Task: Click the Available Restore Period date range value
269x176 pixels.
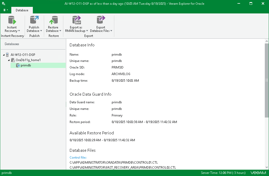Action: click(x=102, y=140)
